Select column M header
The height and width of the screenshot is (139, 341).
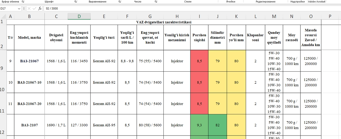(x=274, y=17)
